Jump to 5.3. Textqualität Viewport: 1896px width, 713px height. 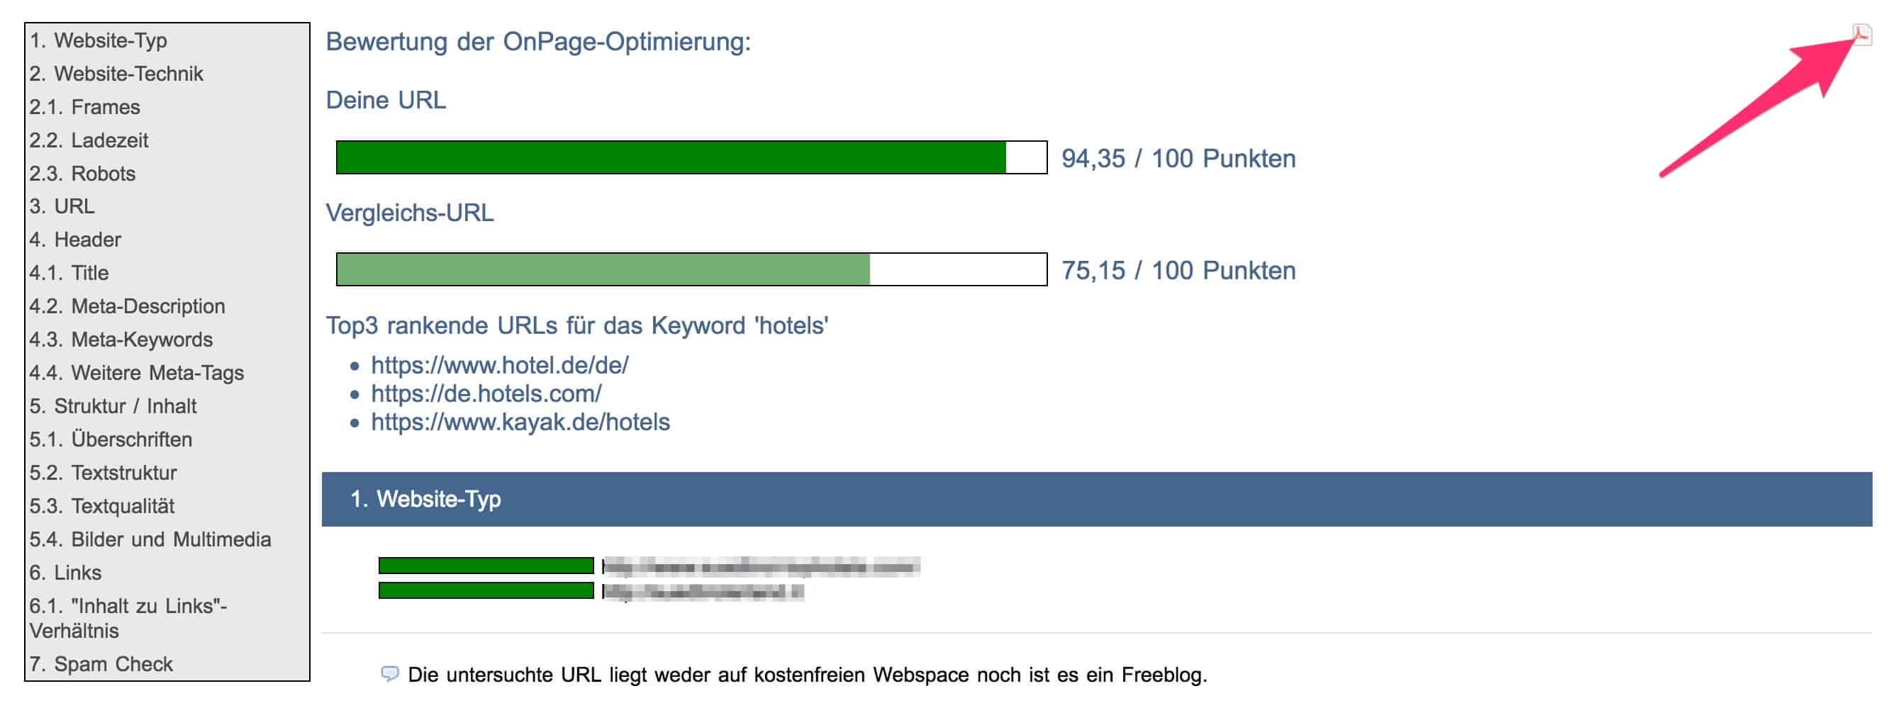pyautogui.click(x=101, y=506)
